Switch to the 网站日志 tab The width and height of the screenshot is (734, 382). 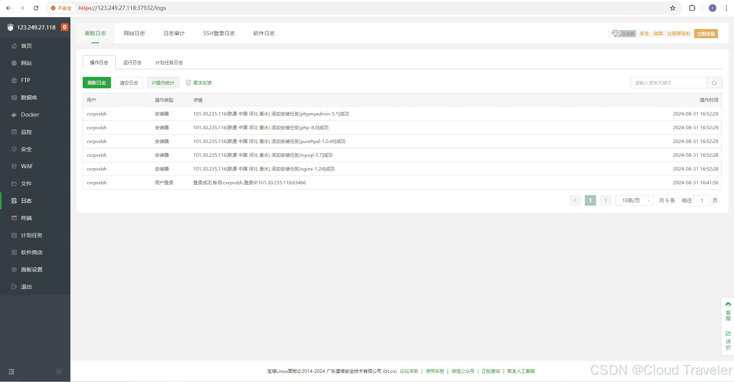coord(134,33)
